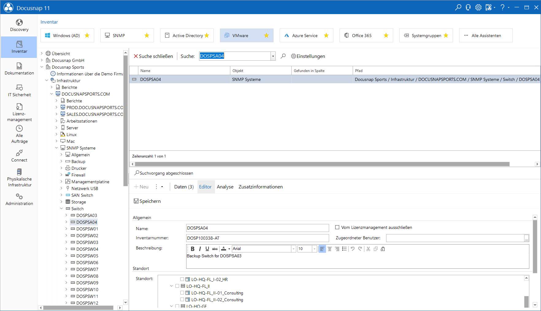Undo the last description edit
Viewport: 541px width, 311px height.
pos(353,249)
